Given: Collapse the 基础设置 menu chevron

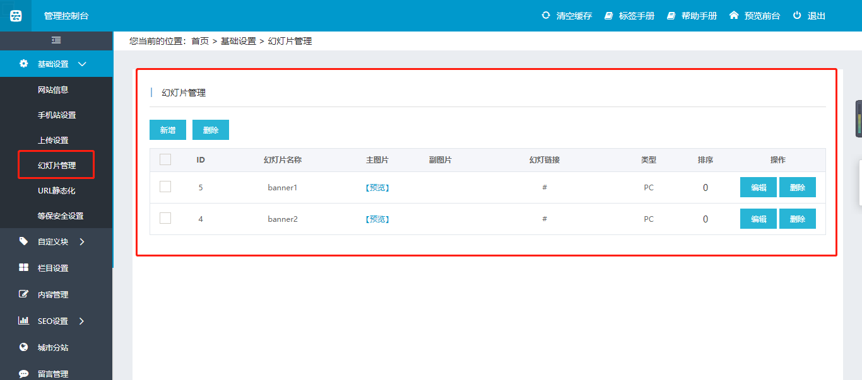Looking at the screenshot, I should tap(82, 64).
